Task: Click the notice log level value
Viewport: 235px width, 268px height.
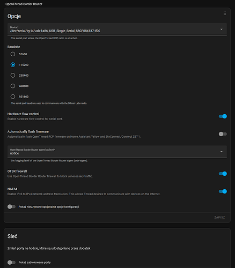Action: pyautogui.click(x=14, y=153)
